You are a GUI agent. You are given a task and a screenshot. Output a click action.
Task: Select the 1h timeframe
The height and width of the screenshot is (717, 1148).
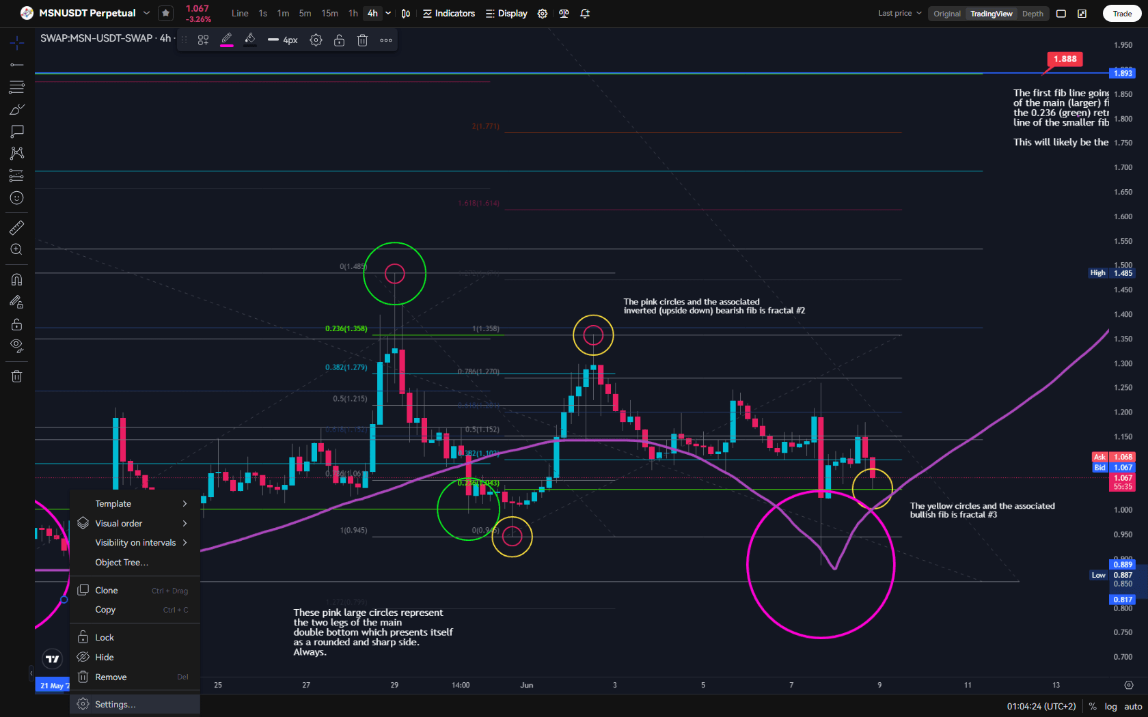point(353,13)
